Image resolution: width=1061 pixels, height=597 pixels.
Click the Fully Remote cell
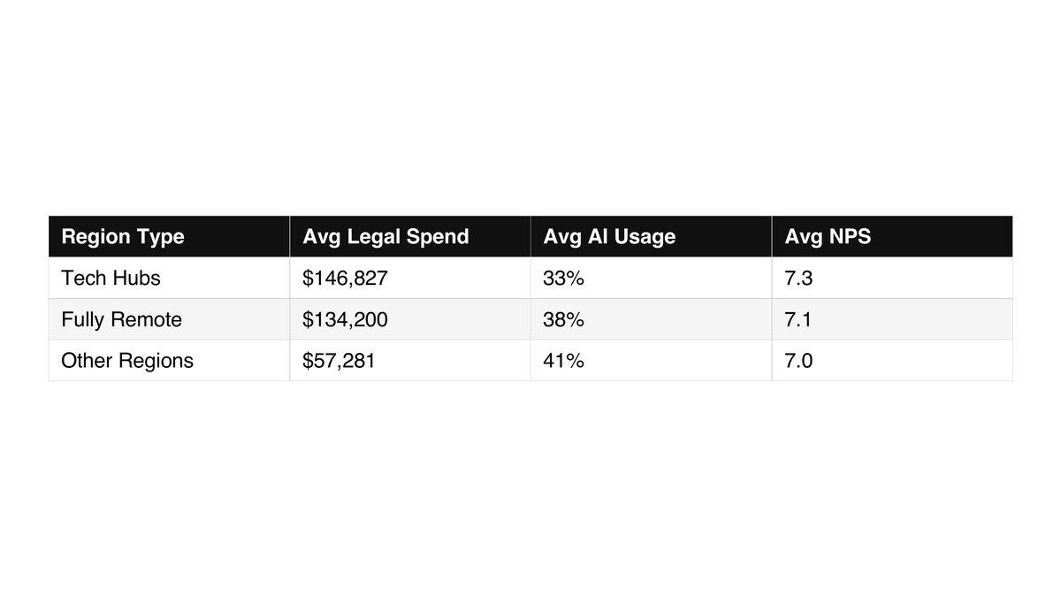tap(169, 319)
